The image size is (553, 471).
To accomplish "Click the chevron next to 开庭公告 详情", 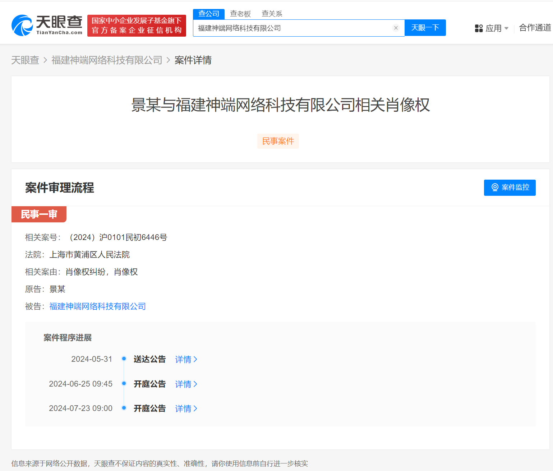I will coord(195,384).
